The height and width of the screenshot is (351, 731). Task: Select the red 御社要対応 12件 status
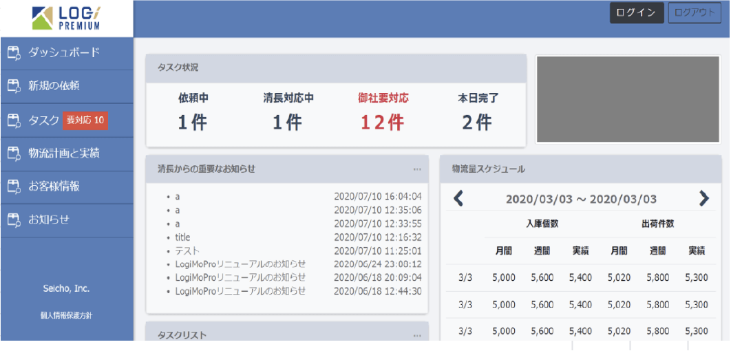pyautogui.click(x=383, y=111)
